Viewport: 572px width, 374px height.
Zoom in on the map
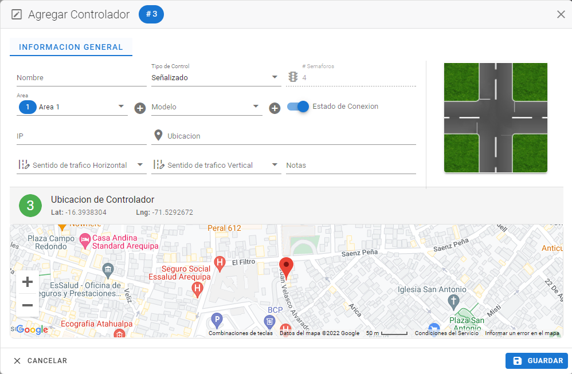[x=27, y=282]
